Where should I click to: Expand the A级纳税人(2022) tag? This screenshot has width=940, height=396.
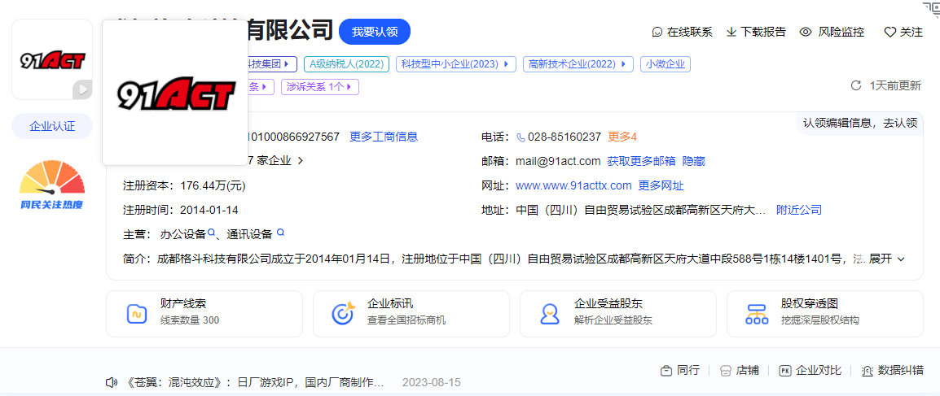346,63
